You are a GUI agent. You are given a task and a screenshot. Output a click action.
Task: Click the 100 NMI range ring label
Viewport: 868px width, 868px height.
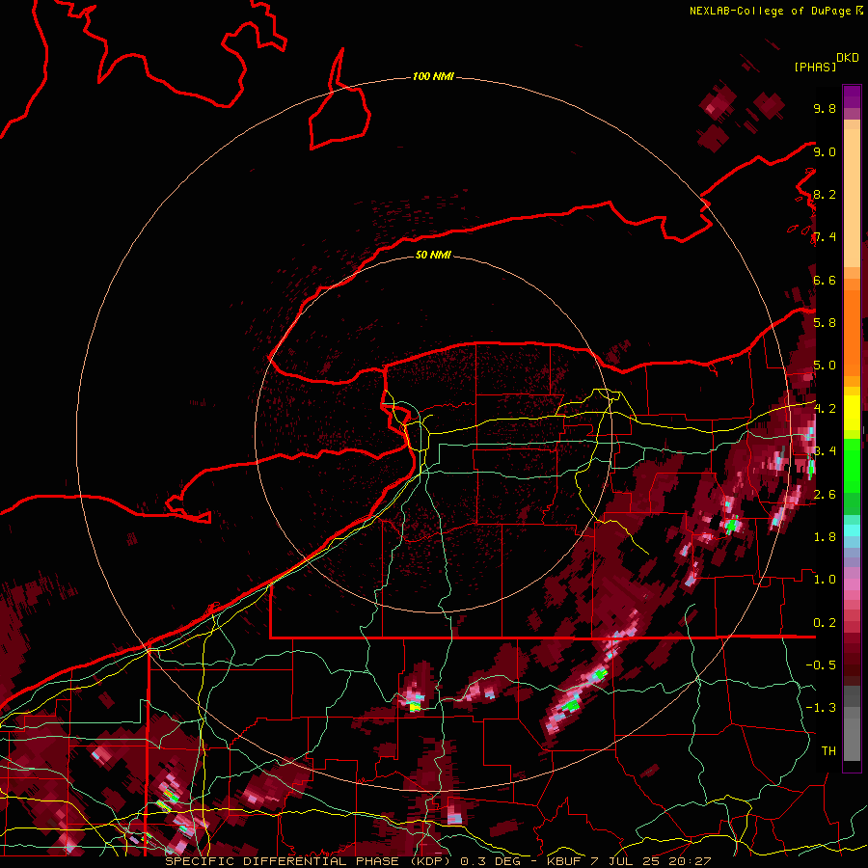coord(433,76)
